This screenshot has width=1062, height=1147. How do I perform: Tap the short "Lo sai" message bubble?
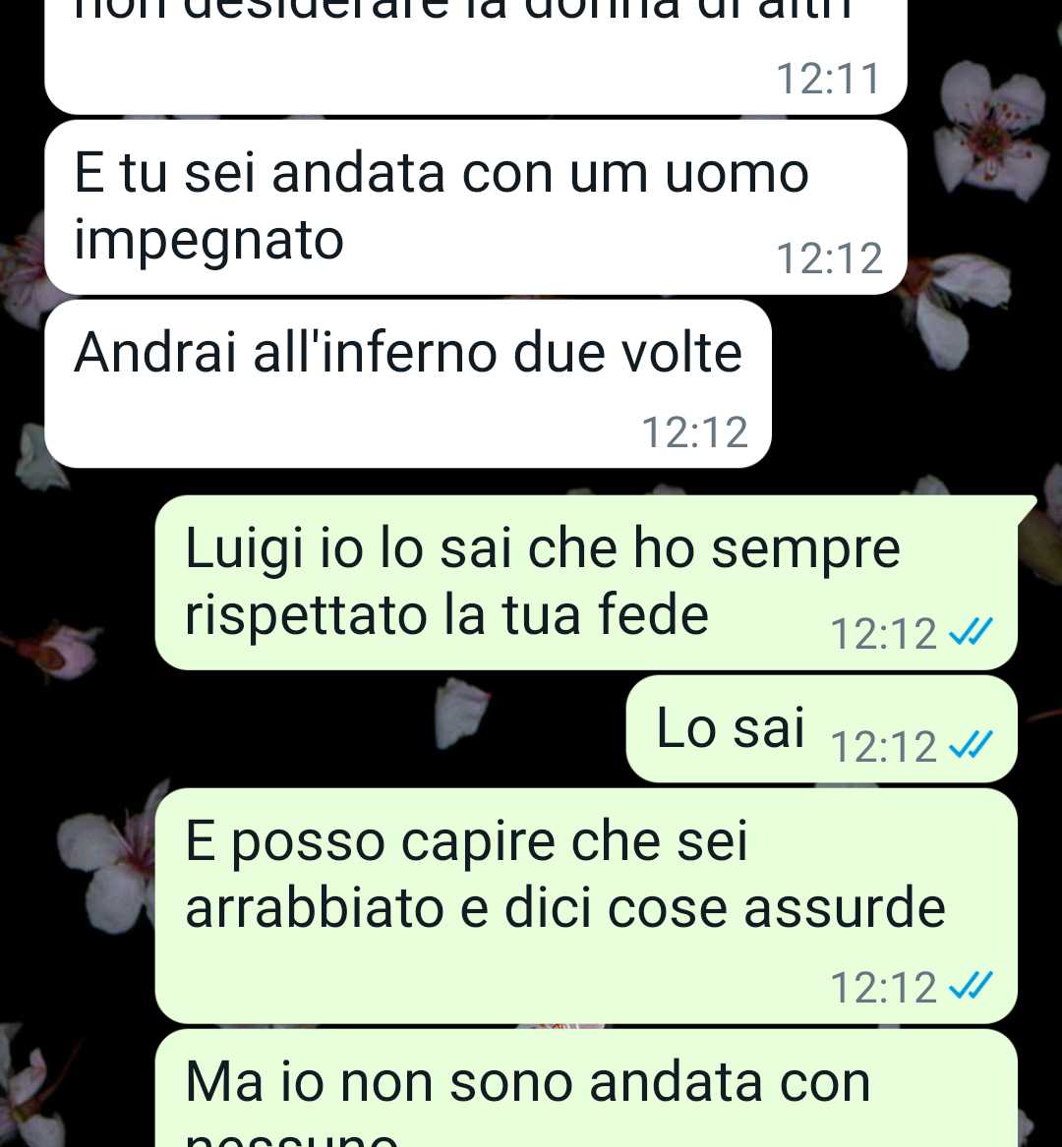coord(821,729)
